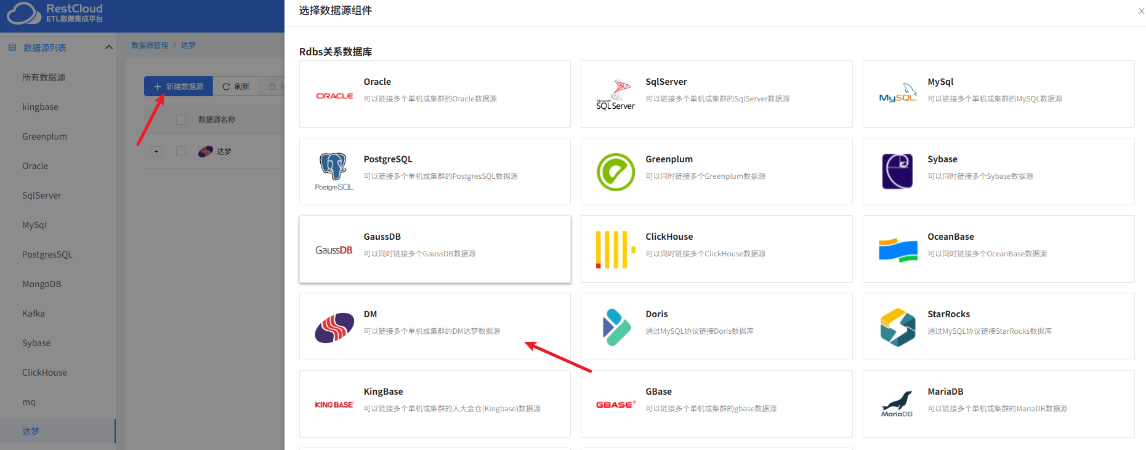
Task: Click the Oracle database logo
Action: 334,96
